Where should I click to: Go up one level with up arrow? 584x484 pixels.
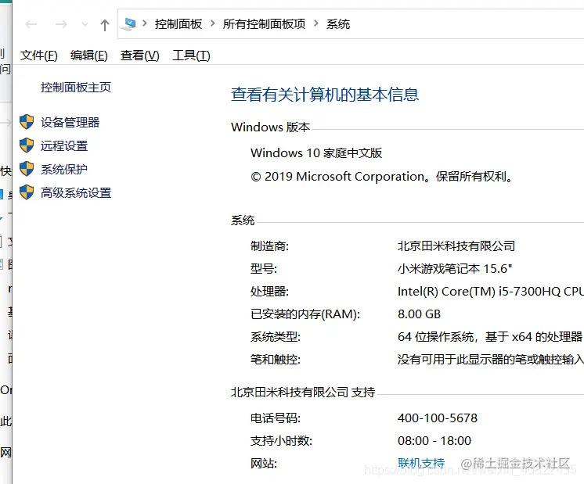click(x=105, y=25)
